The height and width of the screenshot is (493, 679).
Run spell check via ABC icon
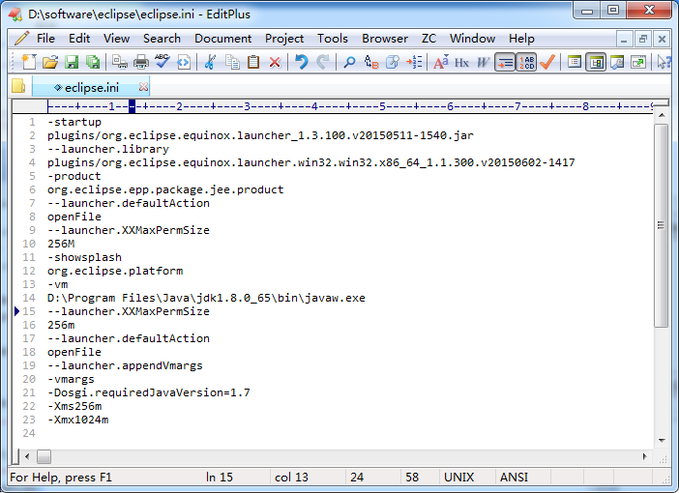point(162,62)
